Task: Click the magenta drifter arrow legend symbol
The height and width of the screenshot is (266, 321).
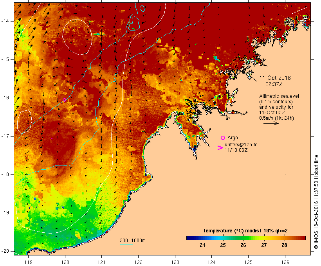Action: (220, 148)
